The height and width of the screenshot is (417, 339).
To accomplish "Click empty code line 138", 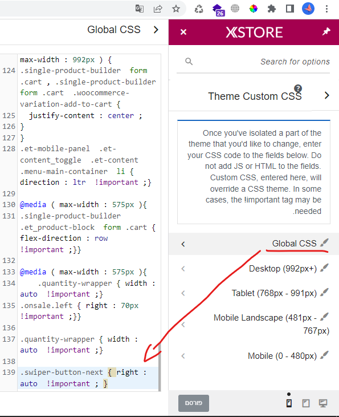I will [x=89, y=362].
